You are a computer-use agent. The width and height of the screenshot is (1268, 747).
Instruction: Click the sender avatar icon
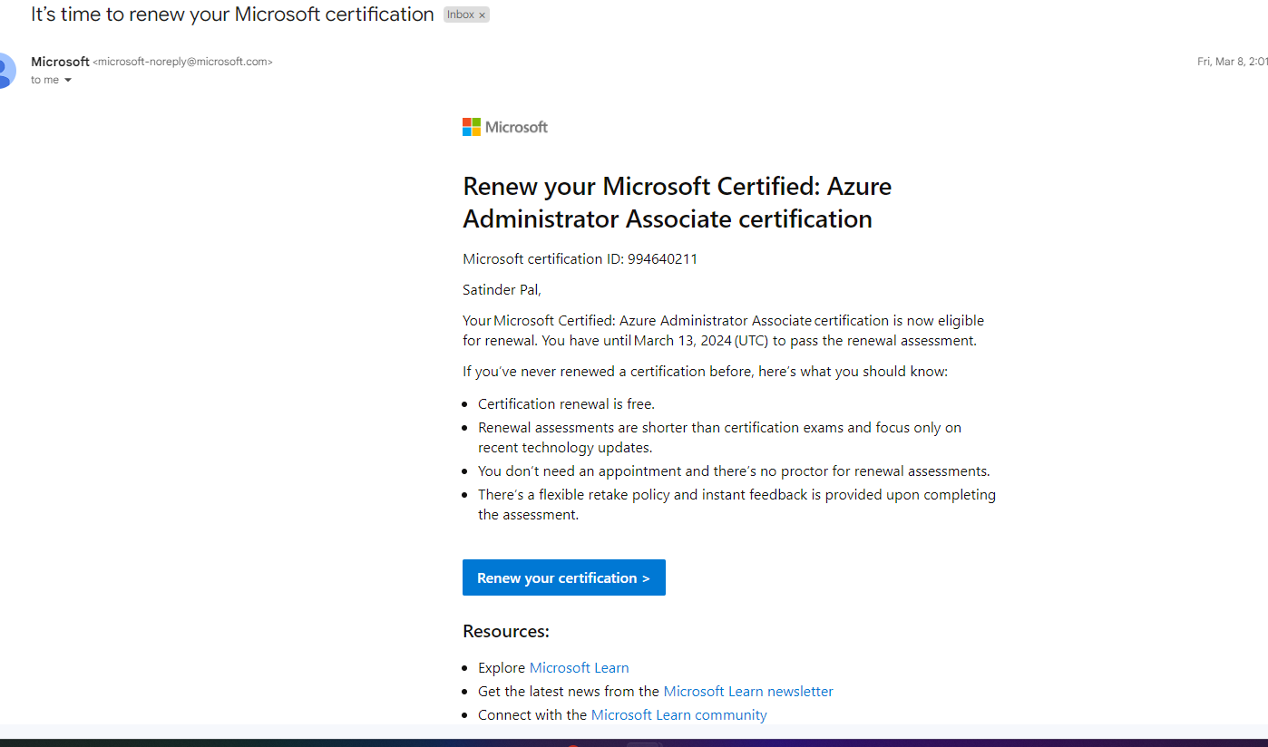point(5,71)
